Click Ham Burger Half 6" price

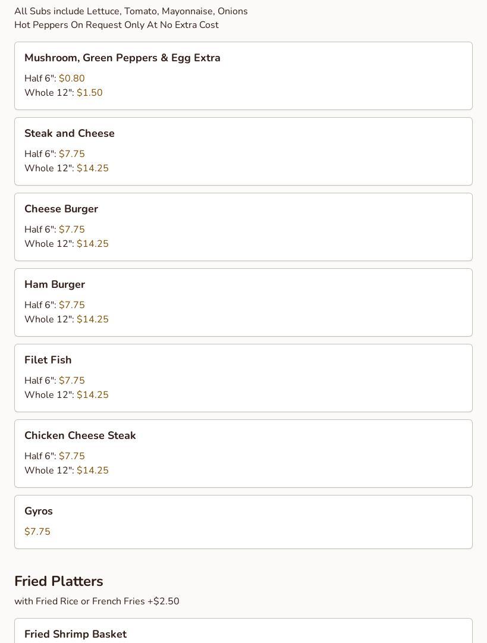[72, 305]
